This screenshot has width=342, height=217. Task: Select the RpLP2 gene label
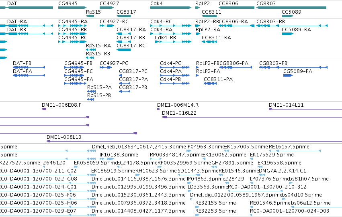pyautogui.click(x=203, y=4)
